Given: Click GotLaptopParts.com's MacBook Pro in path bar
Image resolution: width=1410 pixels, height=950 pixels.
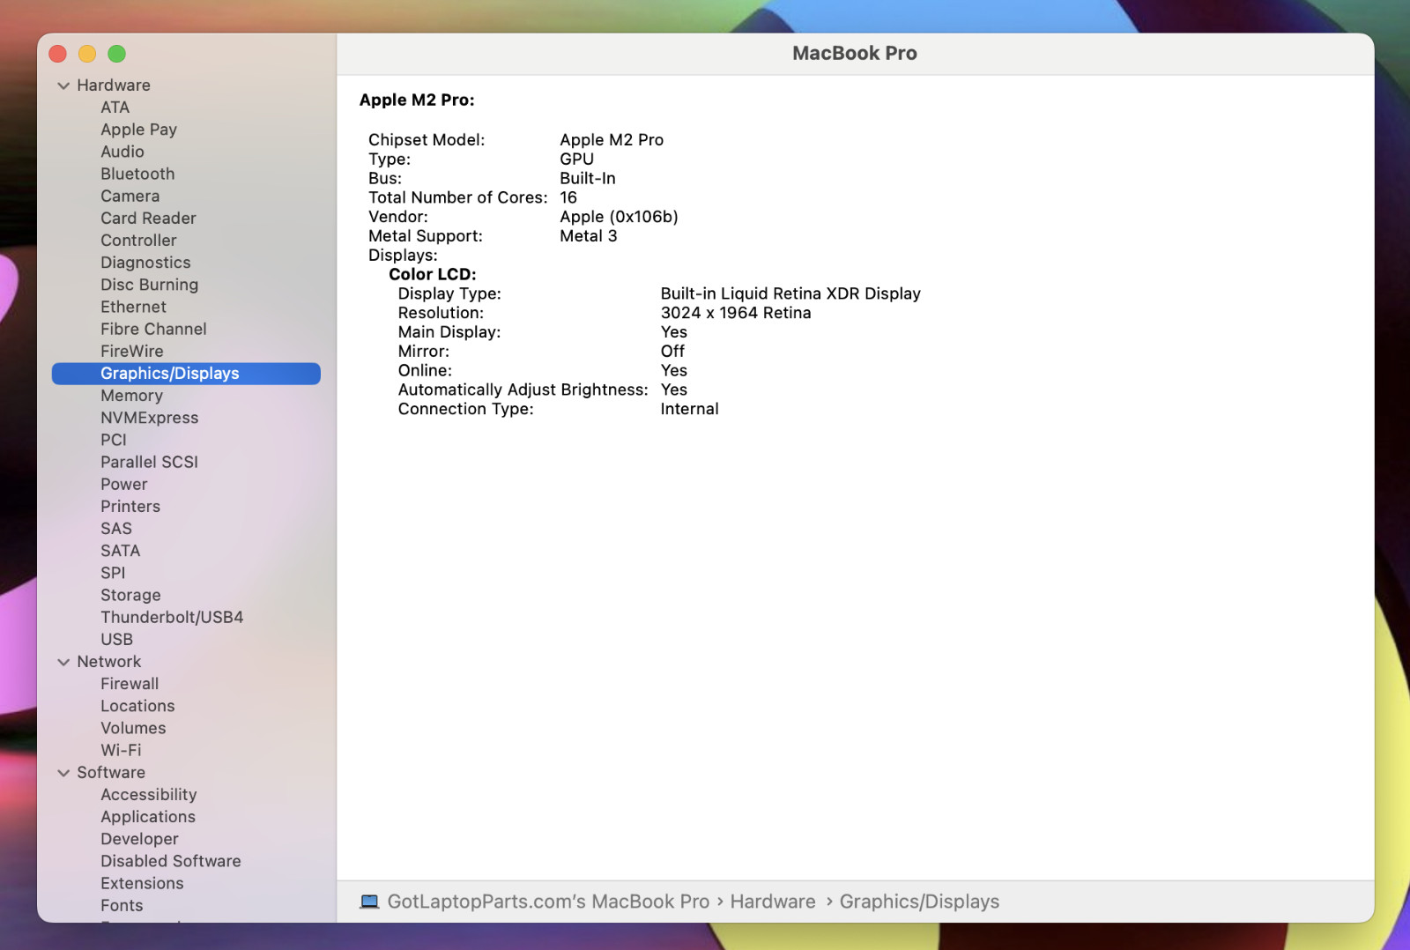Looking at the screenshot, I should [548, 902].
